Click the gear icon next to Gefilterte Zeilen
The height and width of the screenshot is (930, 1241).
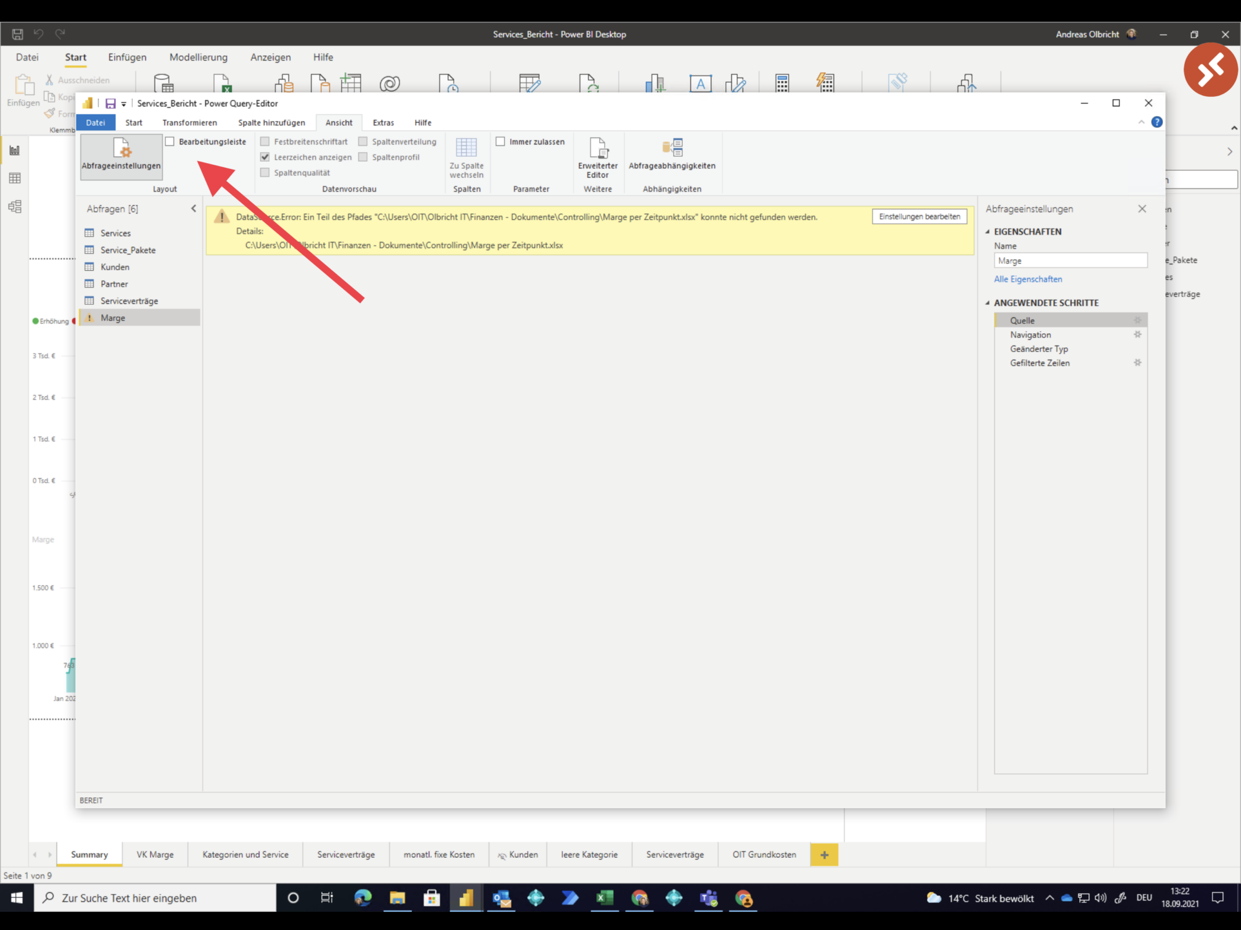[1138, 362]
